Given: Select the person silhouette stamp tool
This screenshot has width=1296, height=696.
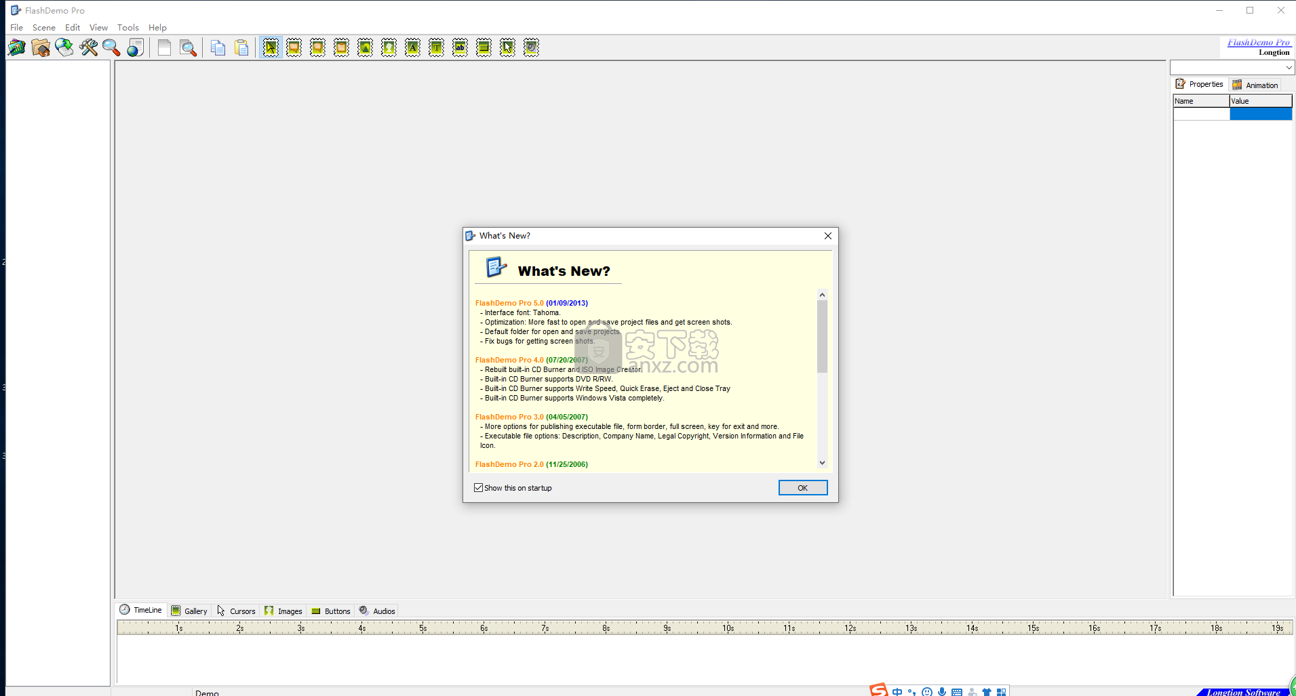Looking at the screenshot, I should (x=389, y=47).
